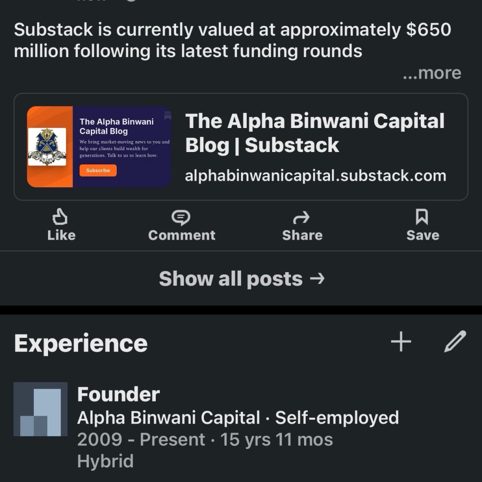Screen dimensions: 482x482
Task: Tap the Like label under post
Action: click(61, 235)
